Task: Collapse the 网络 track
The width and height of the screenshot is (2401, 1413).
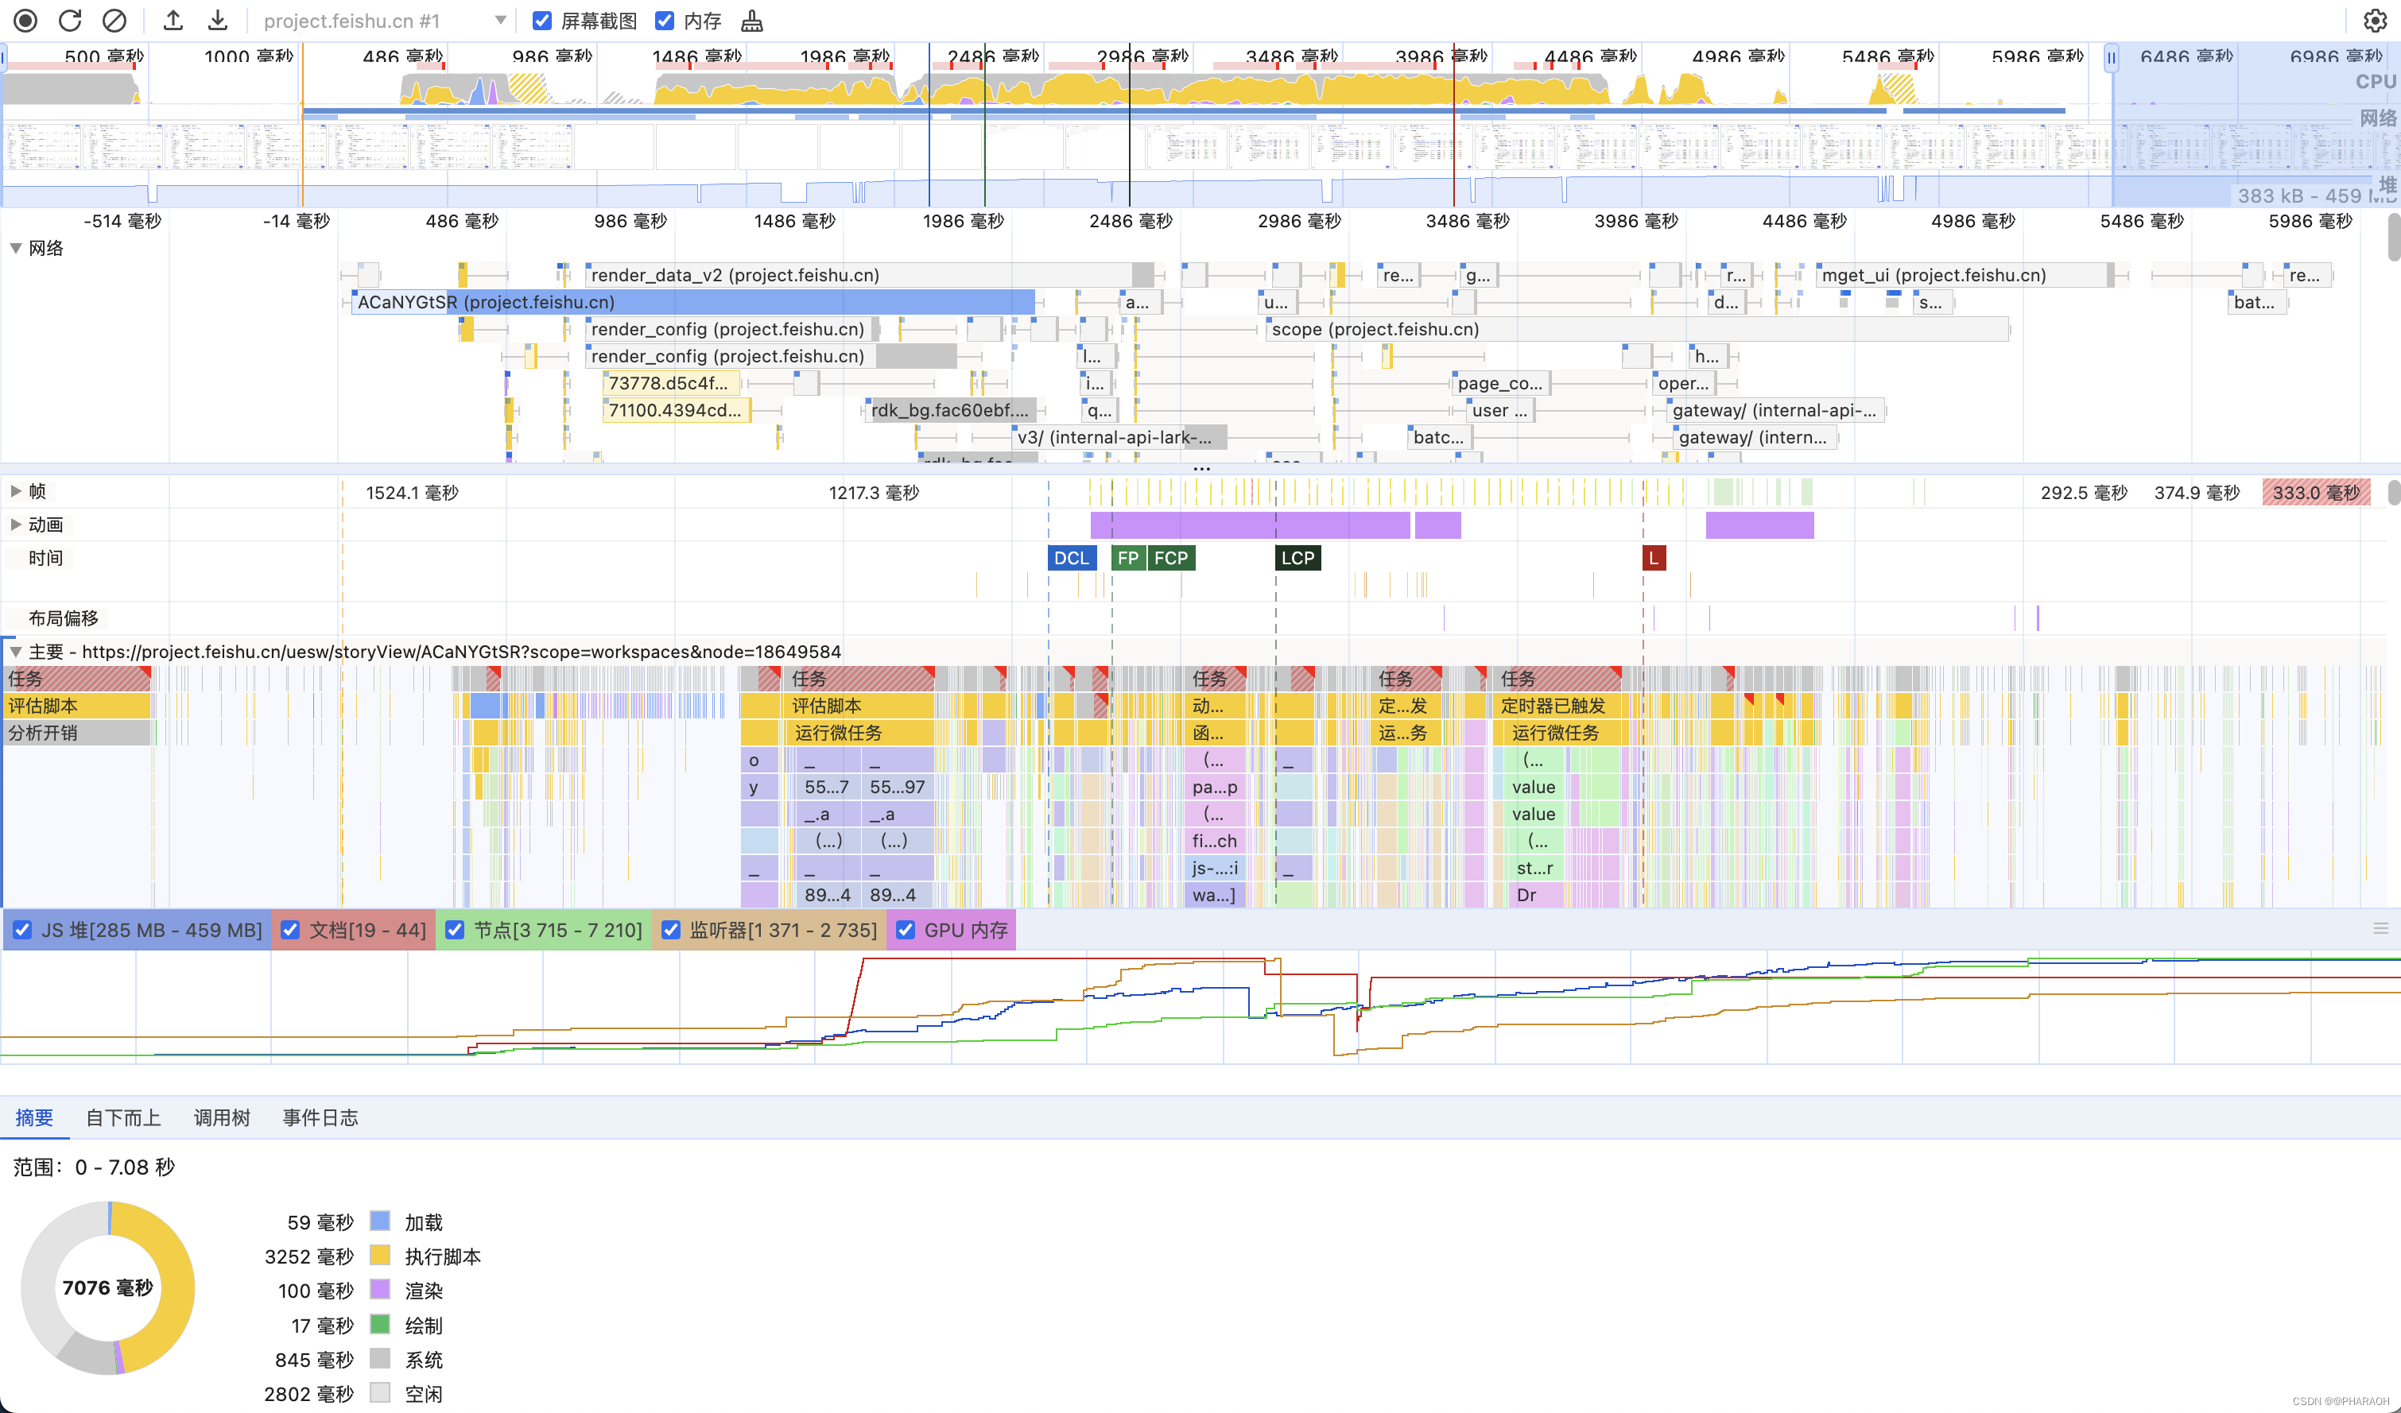Action: 16,248
